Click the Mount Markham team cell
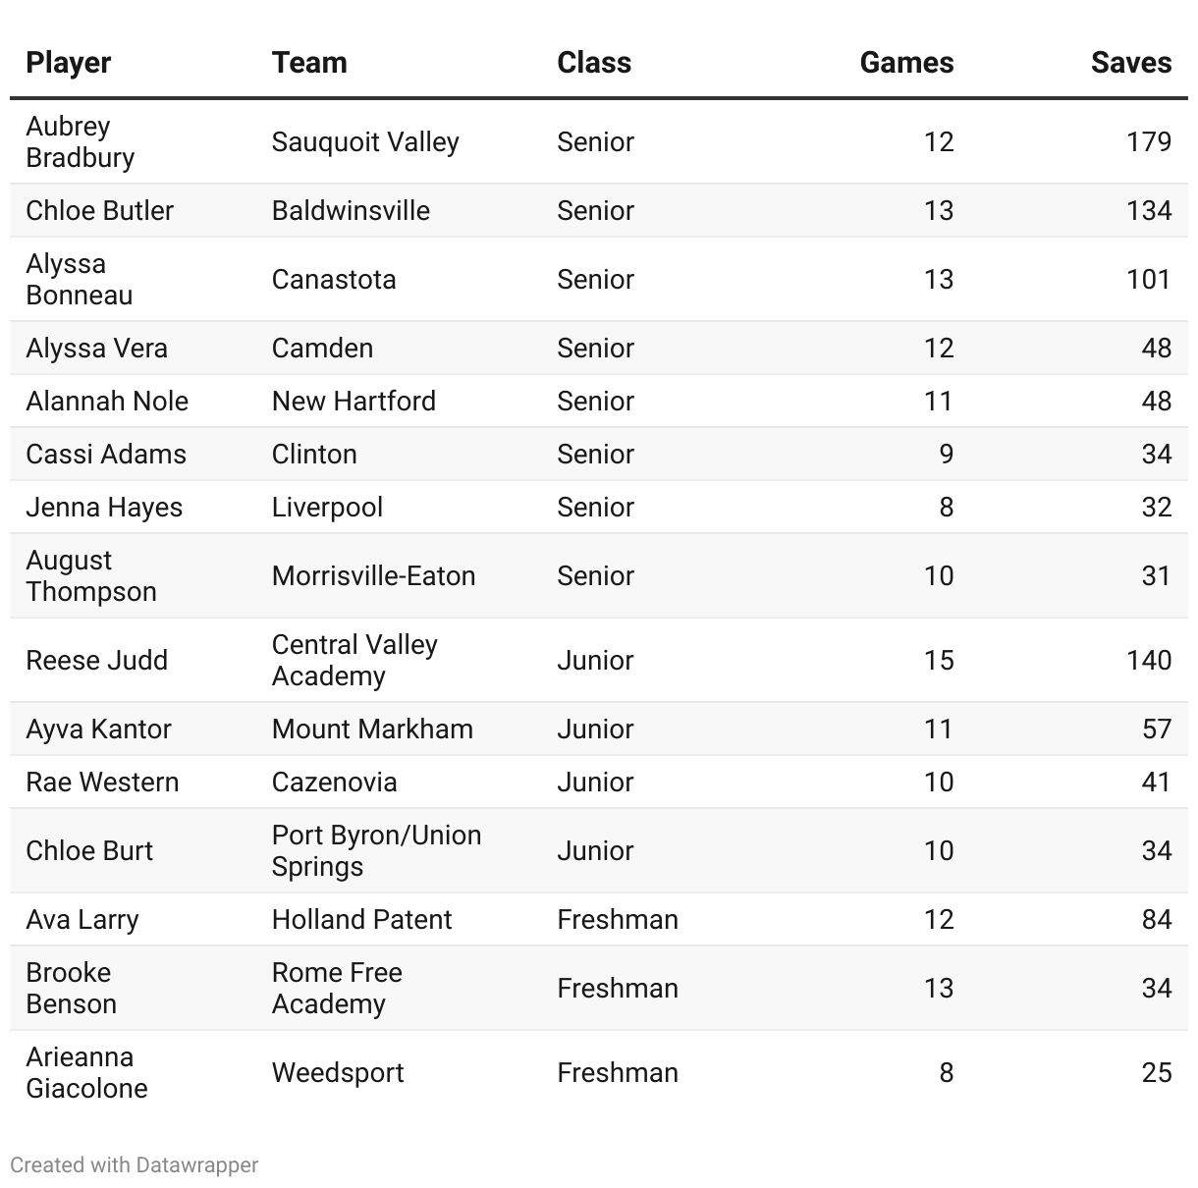This screenshot has width=1198, height=1188. [x=372, y=729]
